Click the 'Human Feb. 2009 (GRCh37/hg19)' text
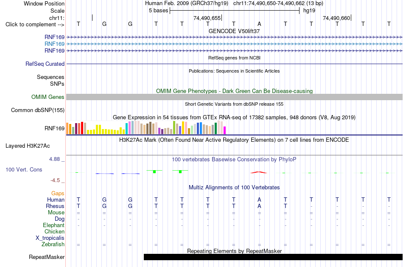This screenshot has width=403, height=267. click(187, 3)
